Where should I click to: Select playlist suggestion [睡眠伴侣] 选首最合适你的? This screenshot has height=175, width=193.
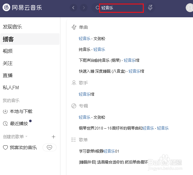[x=113, y=162]
